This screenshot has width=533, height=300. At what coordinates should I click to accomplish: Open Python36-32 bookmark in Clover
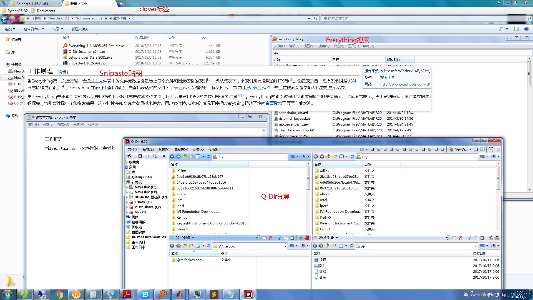tap(15, 11)
